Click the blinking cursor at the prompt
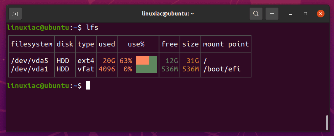 point(88,86)
